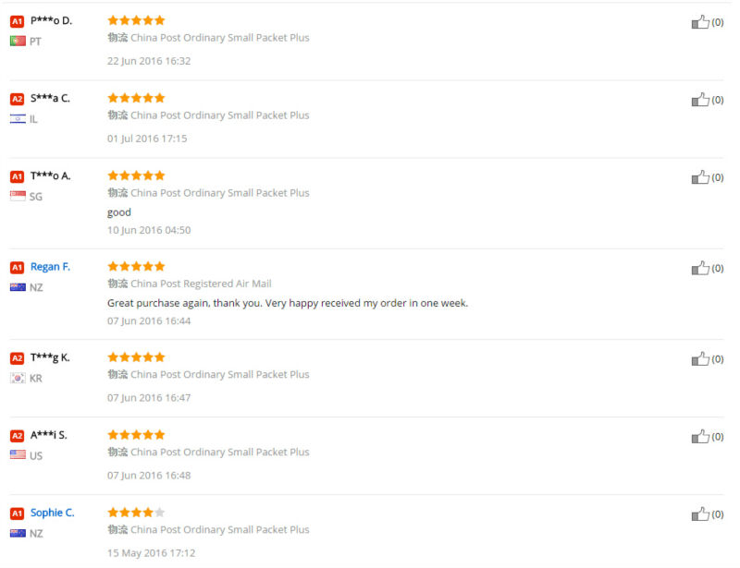Viewport: 740px width, 568px height.
Task: Click thumbs-up on Sophie C. review
Action: (x=700, y=514)
